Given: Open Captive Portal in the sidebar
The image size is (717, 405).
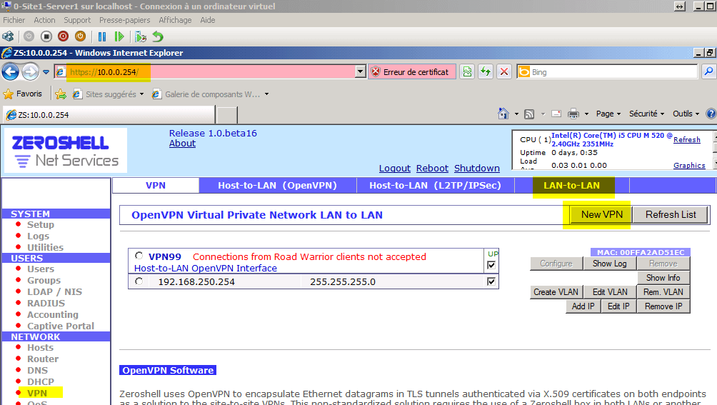Looking at the screenshot, I should [x=61, y=326].
